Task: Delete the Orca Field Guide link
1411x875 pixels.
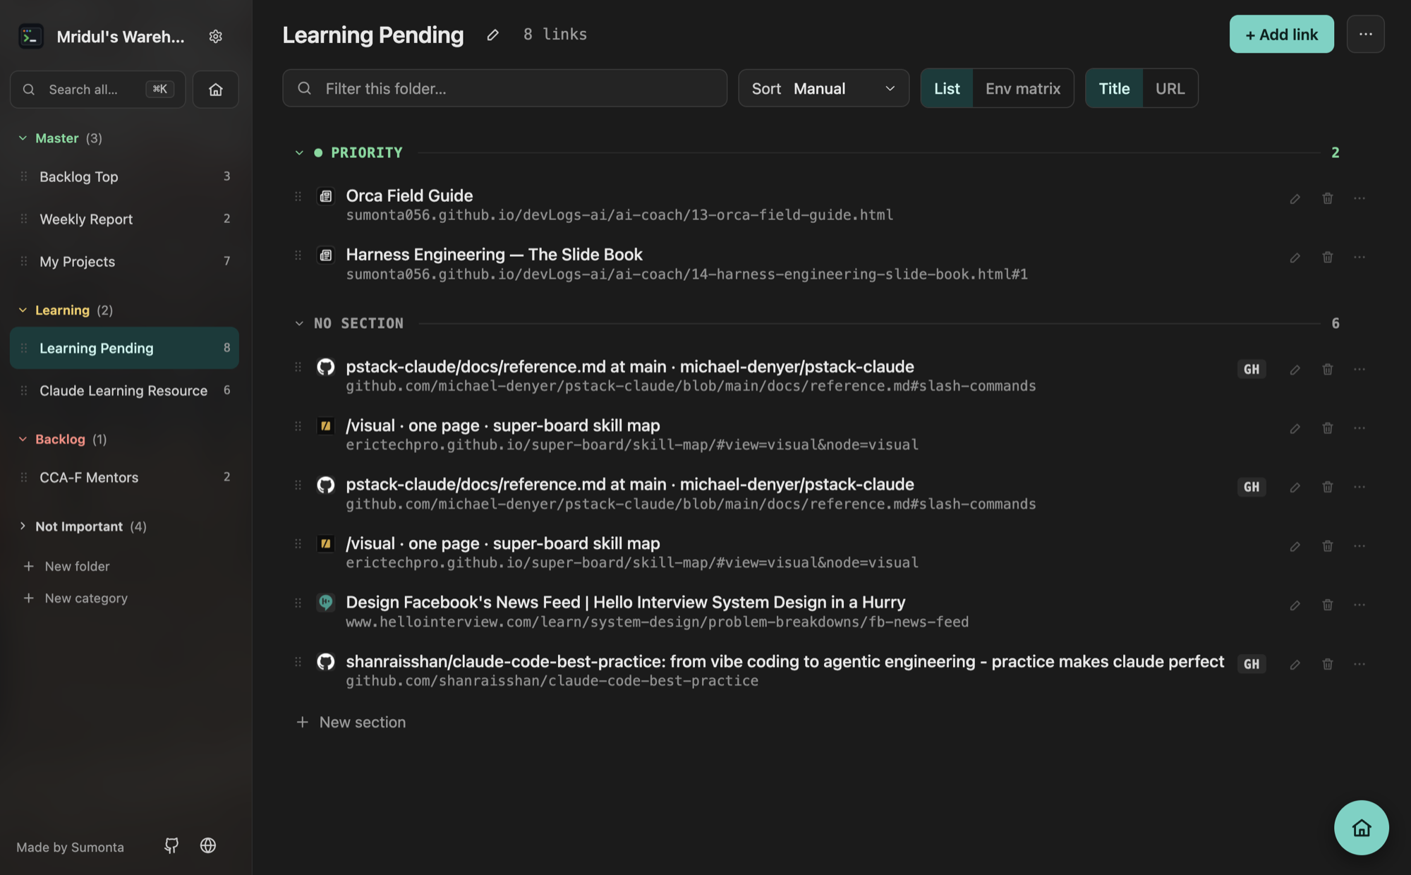Action: [1327, 198]
